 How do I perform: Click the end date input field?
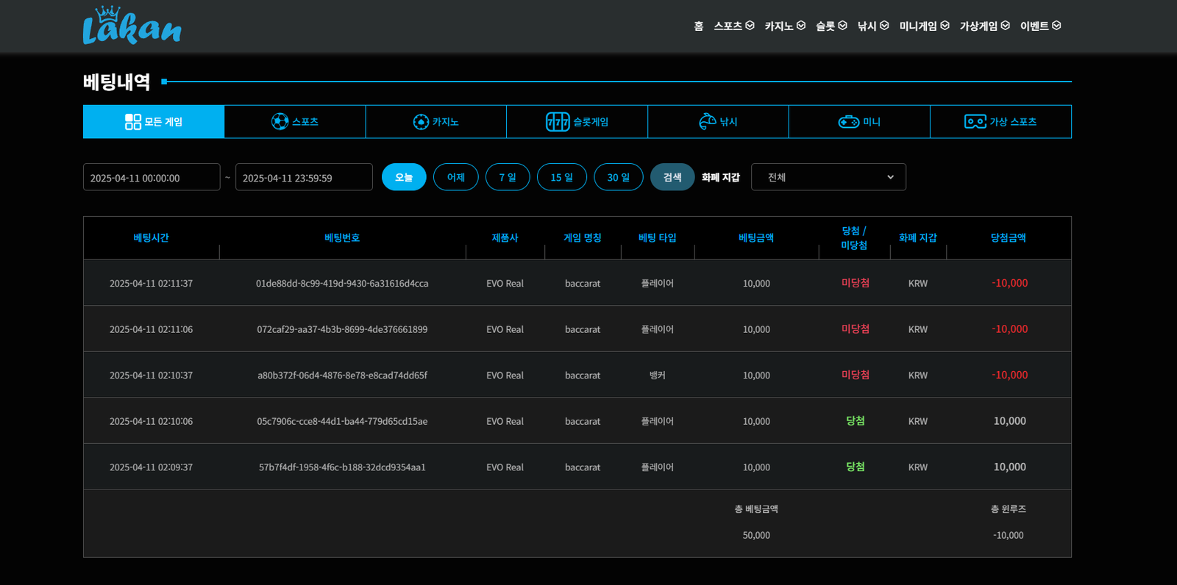click(304, 177)
